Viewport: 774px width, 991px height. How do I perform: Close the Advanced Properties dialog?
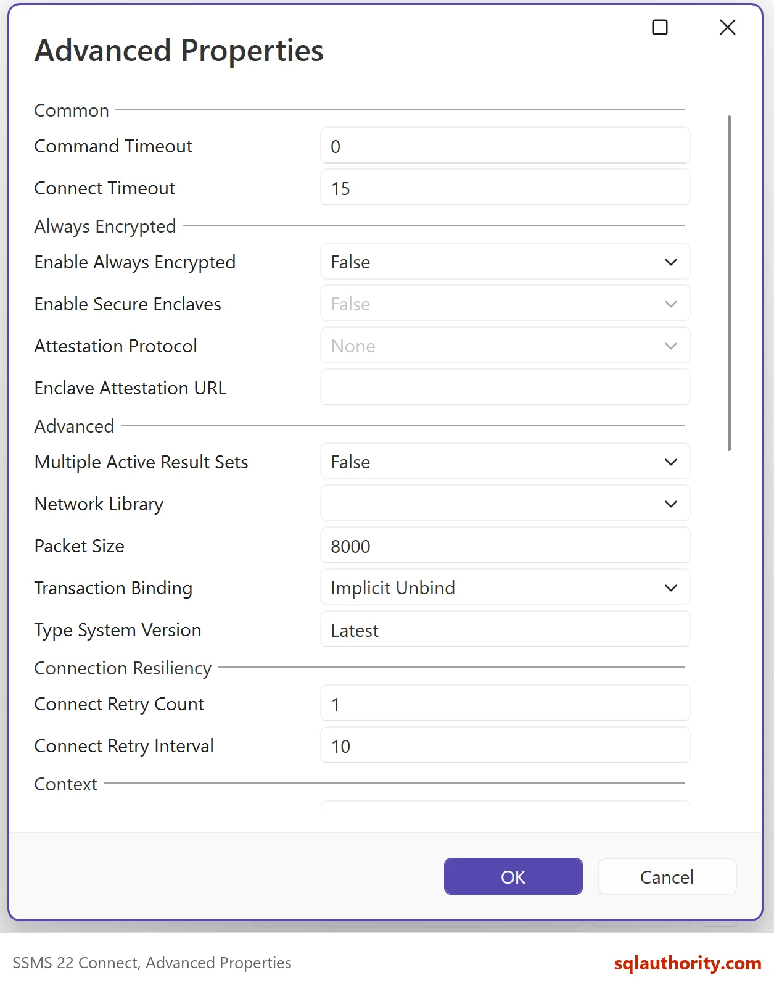pos(728,27)
